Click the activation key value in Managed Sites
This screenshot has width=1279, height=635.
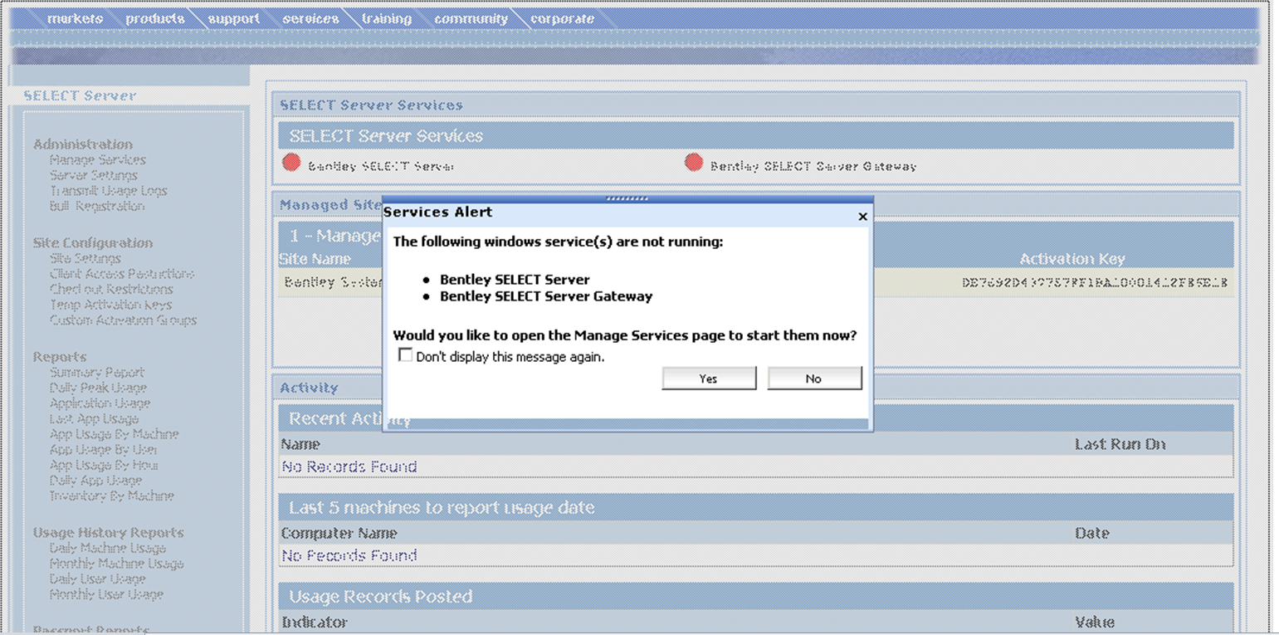pyautogui.click(x=1095, y=282)
